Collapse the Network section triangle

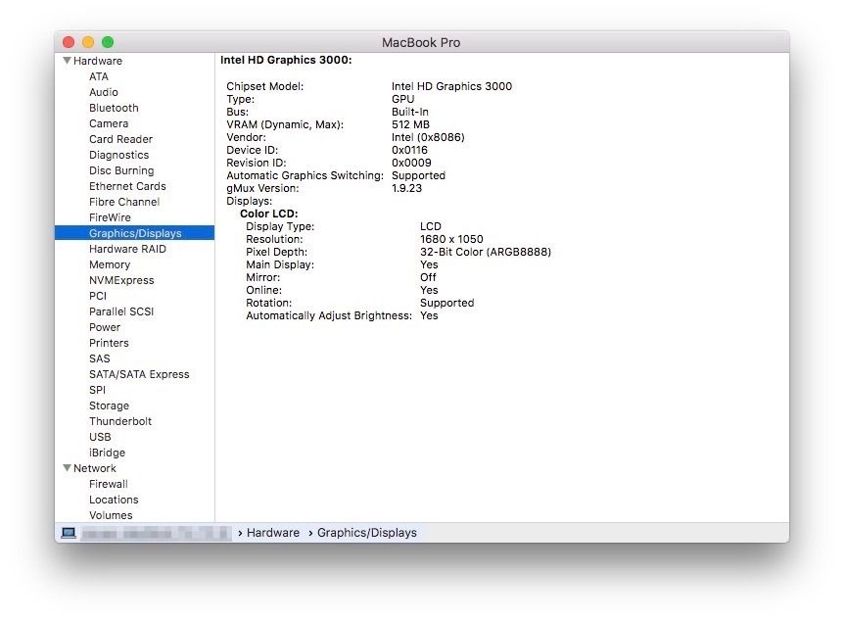(67, 468)
